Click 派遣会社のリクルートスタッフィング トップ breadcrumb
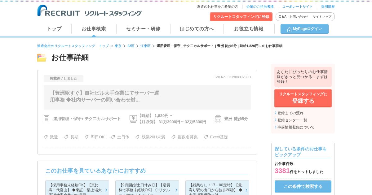The width and height of the screenshot is (372, 195). pyautogui.click(x=73, y=46)
